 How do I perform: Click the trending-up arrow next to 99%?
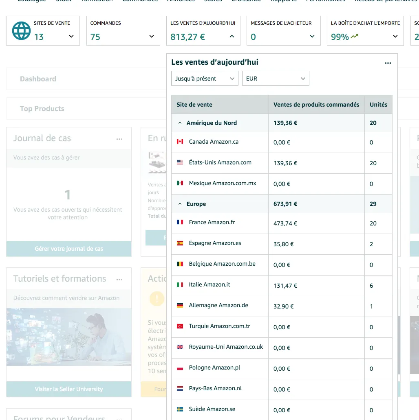[354, 36]
